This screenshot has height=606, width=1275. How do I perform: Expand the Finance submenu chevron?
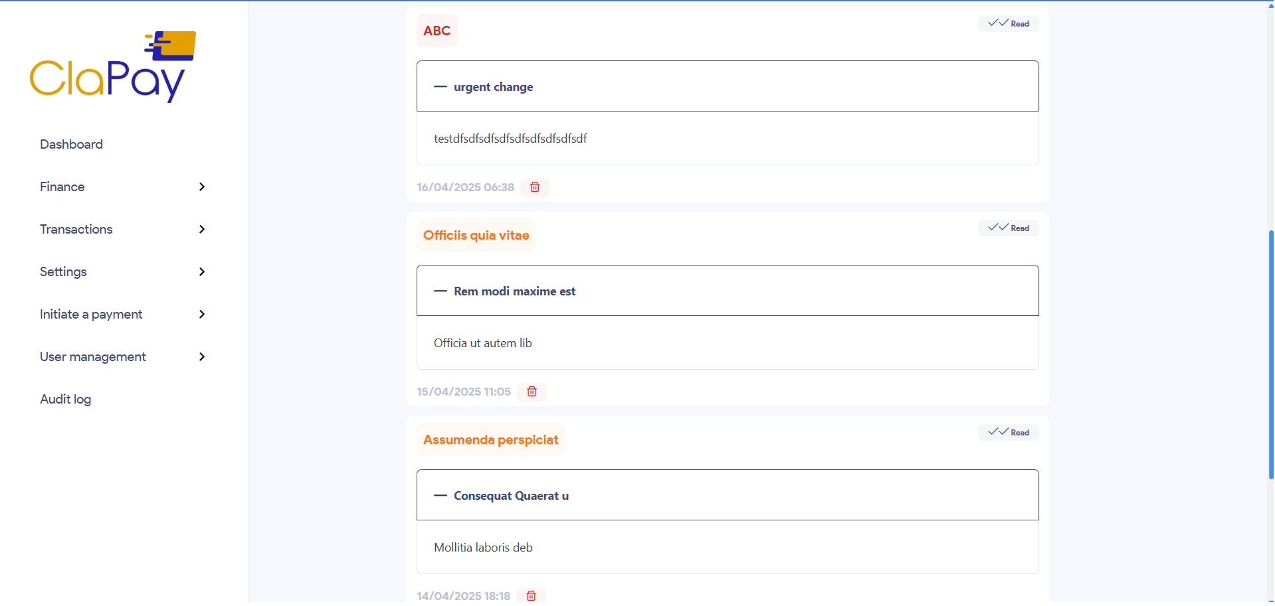[202, 187]
